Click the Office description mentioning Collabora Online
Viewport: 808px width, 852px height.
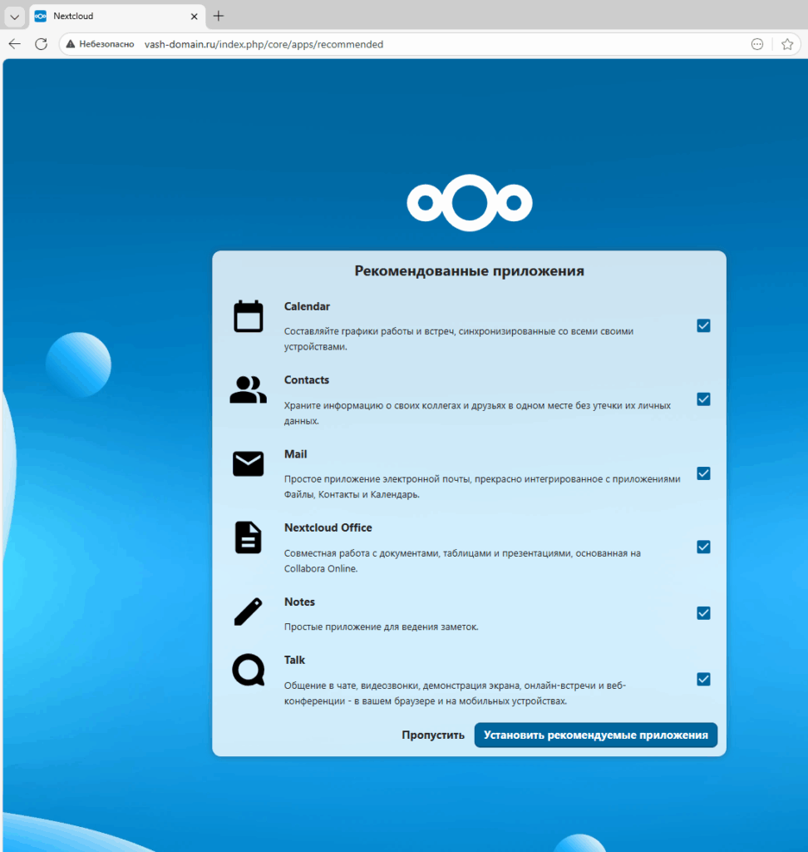pos(463,561)
